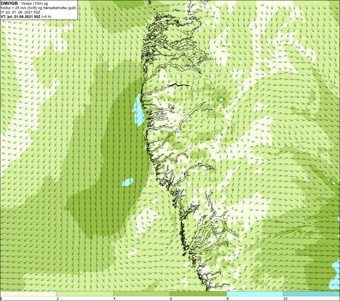Click the teal above-10 m/s swatch

(311, 294)
